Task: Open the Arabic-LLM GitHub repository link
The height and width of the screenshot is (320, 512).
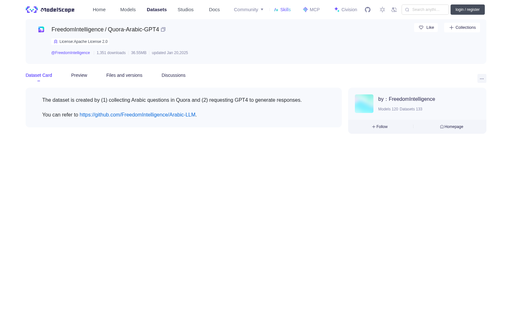Action: 138,115
